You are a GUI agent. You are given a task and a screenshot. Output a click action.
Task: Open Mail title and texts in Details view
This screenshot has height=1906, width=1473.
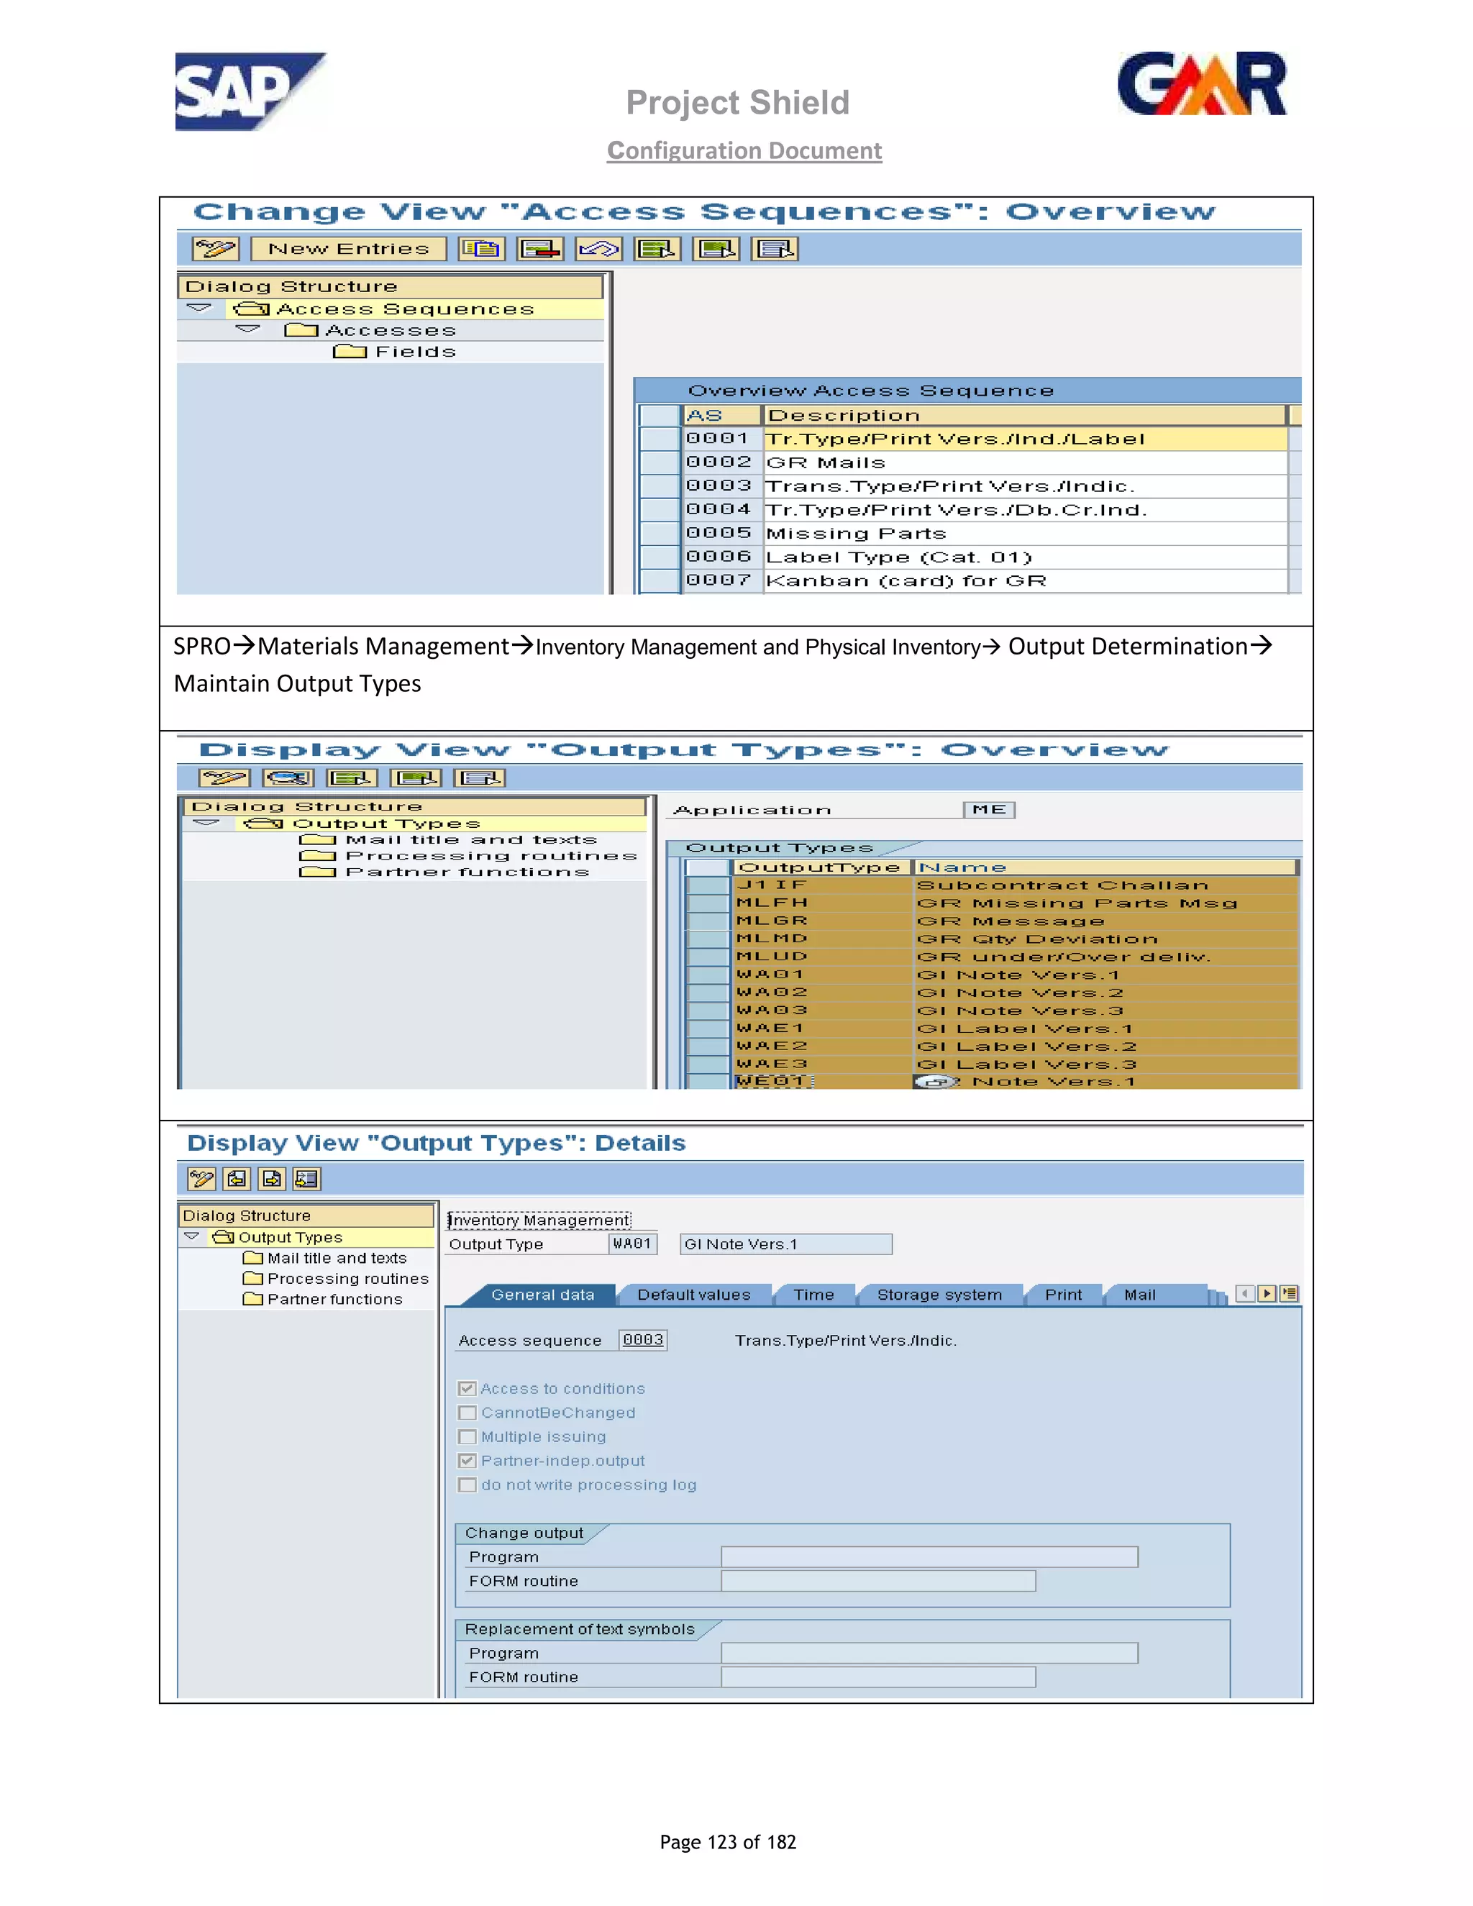(253, 1257)
